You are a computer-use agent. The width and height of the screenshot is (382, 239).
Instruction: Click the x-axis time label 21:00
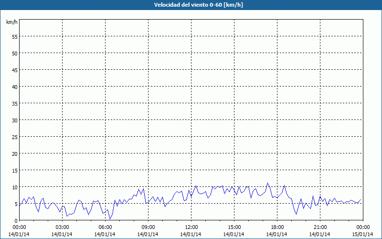(x=320, y=228)
